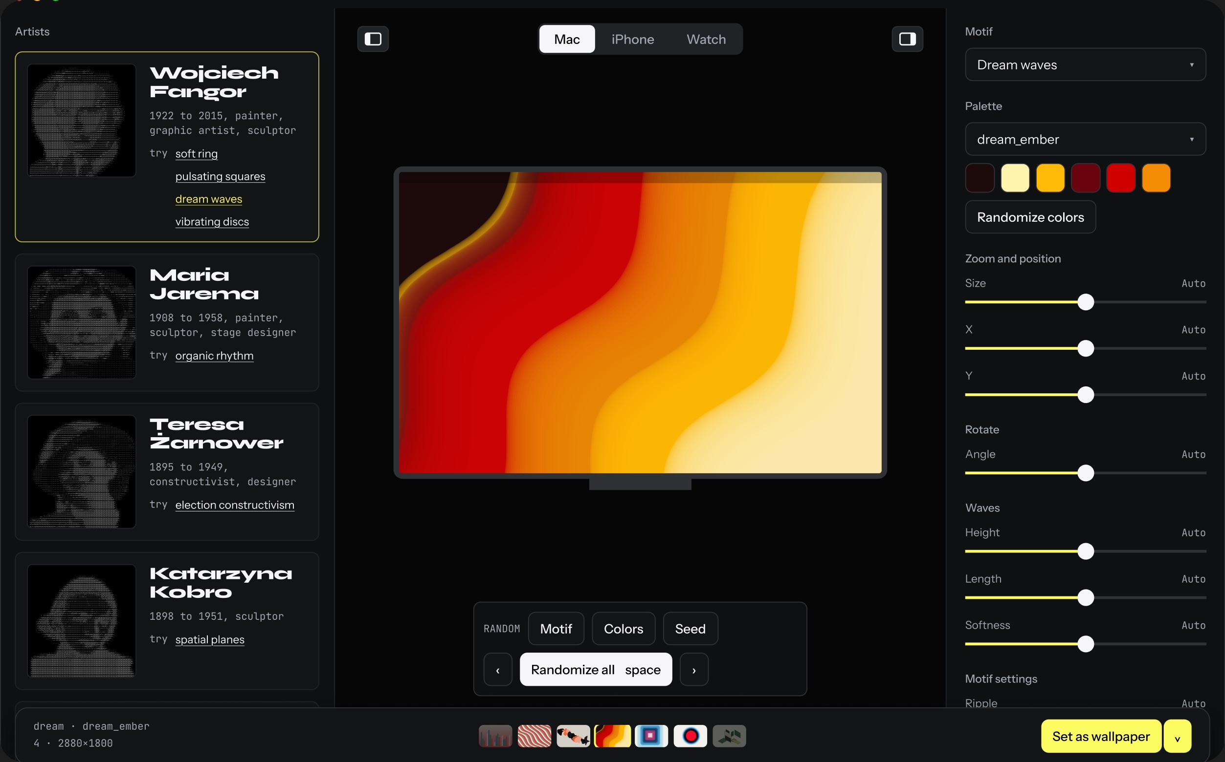Go to previous design with left chevron
This screenshot has height=762, width=1225.
497,669
